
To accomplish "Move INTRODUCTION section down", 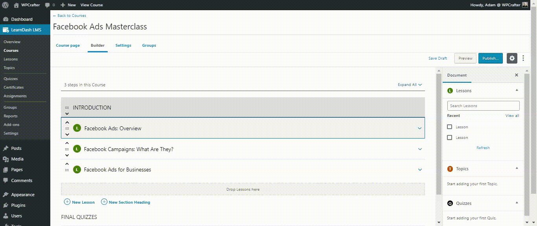I will click(67, 114).
